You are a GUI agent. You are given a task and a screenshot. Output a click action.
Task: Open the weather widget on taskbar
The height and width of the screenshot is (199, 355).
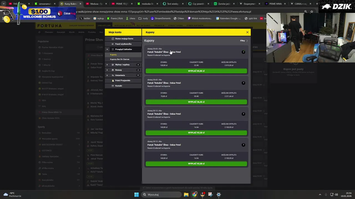pos(12,195)
